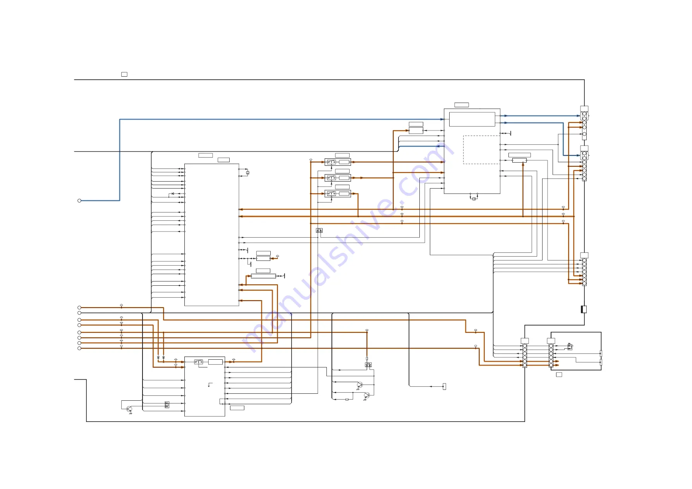The height and width of the screenshot is (489, 692).
Task: Click the lower transistor in the bottom-center circuit
Action: click(x=367, y=395)
